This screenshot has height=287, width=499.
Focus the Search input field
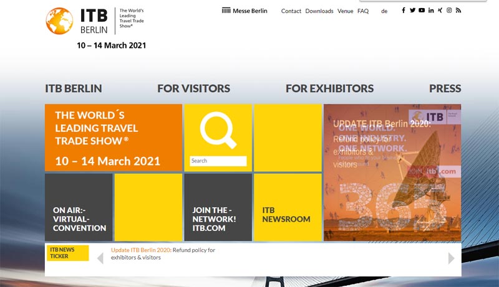pyautogui.click(x=218, y=161)
